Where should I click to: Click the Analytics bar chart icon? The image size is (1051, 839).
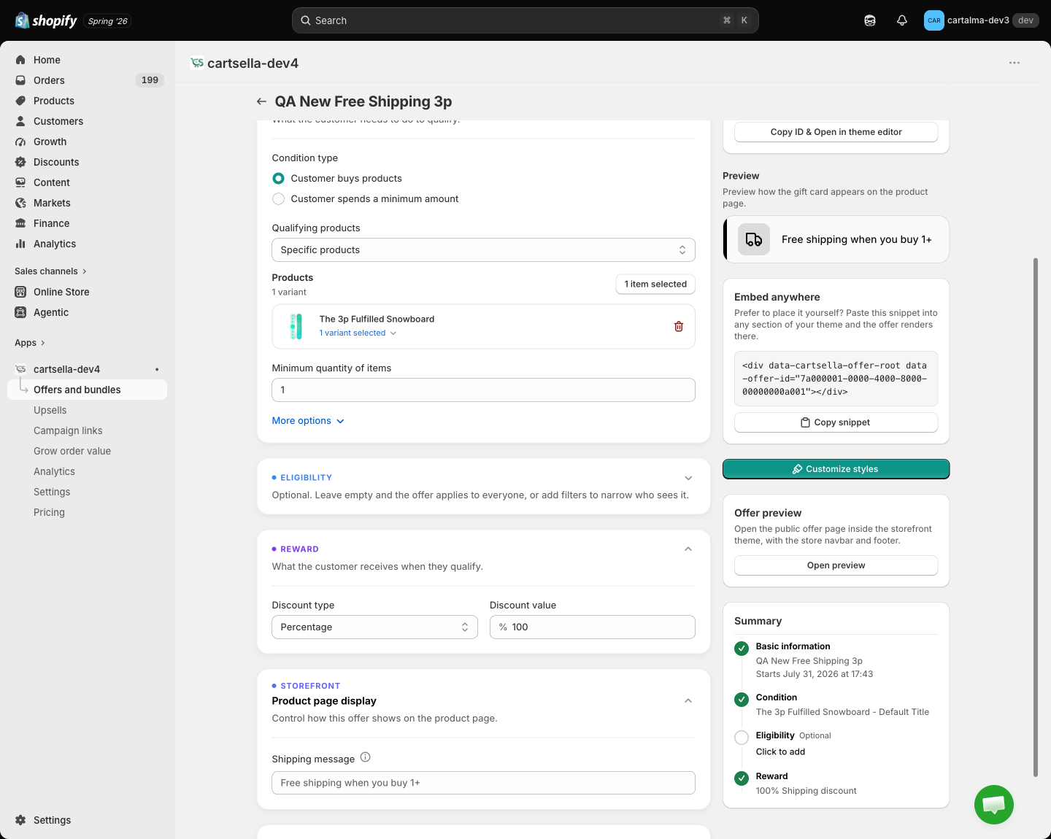point(20,244)
